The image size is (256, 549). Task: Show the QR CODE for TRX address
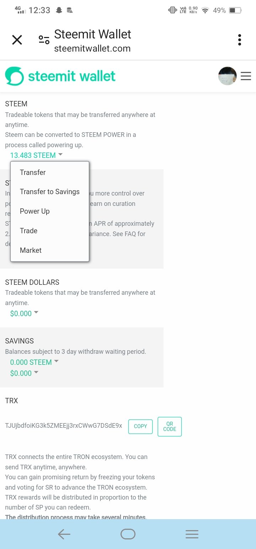click(170, 426)
